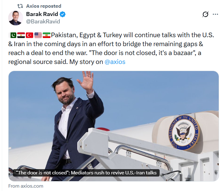Click the blue verified checkmark badge
The image size is (223, 191).
pos(62,14)
